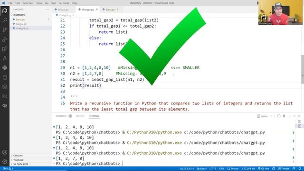Open the Run and Debug view
The image size is (304, 171).
pyautogui.click(x=5, y=39)
